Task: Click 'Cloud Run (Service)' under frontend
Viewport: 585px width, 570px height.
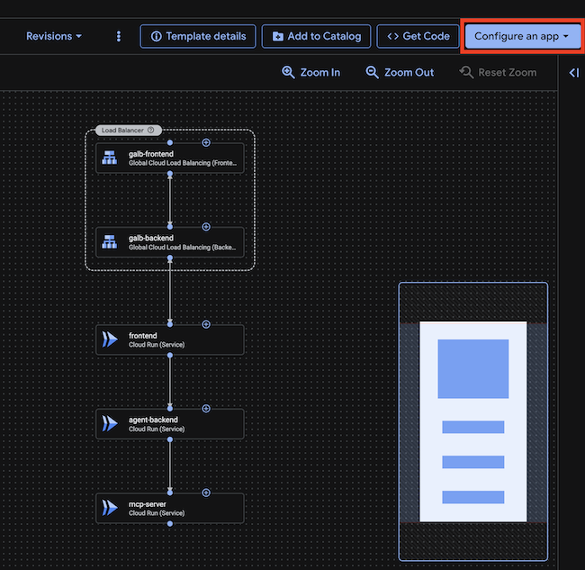Action: (x=157, y=345)
